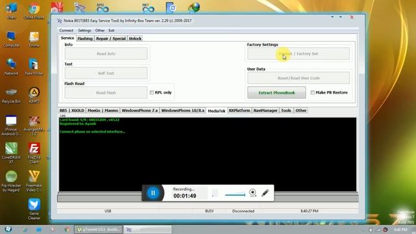
Task: Launch the AvengersM desktop shortcut
Action: (x=34, y=125)
